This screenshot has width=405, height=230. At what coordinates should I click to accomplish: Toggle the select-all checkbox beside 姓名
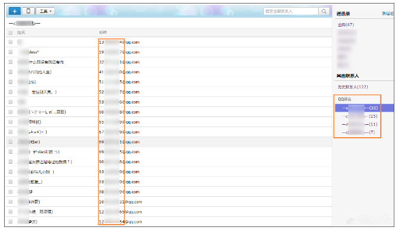click(10, 33)
